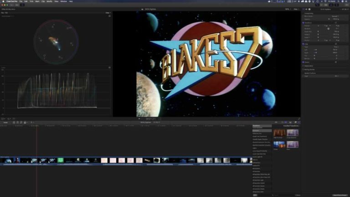
Task: Click the append clip edit icon
Action: point(21,122)
